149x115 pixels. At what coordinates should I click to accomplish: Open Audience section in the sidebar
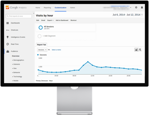click(x=14, y=51)
